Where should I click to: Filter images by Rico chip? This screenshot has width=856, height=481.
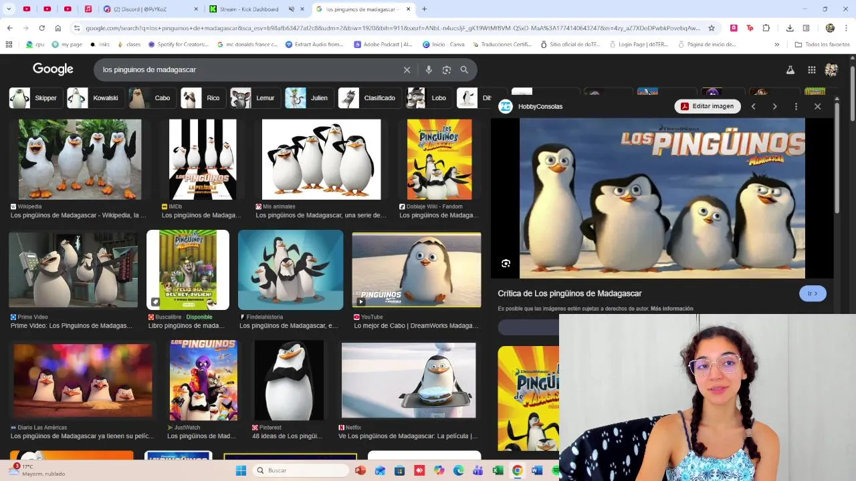tap(203, 98)
